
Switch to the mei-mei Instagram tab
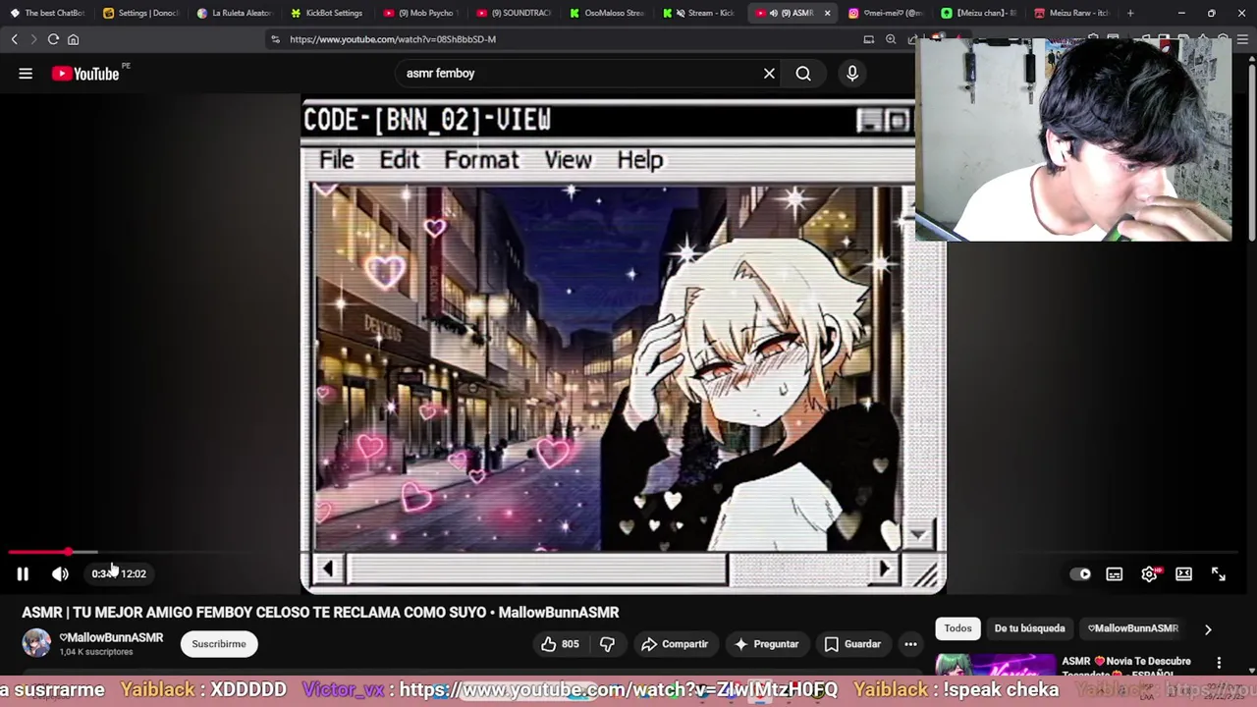pos(886,13)
